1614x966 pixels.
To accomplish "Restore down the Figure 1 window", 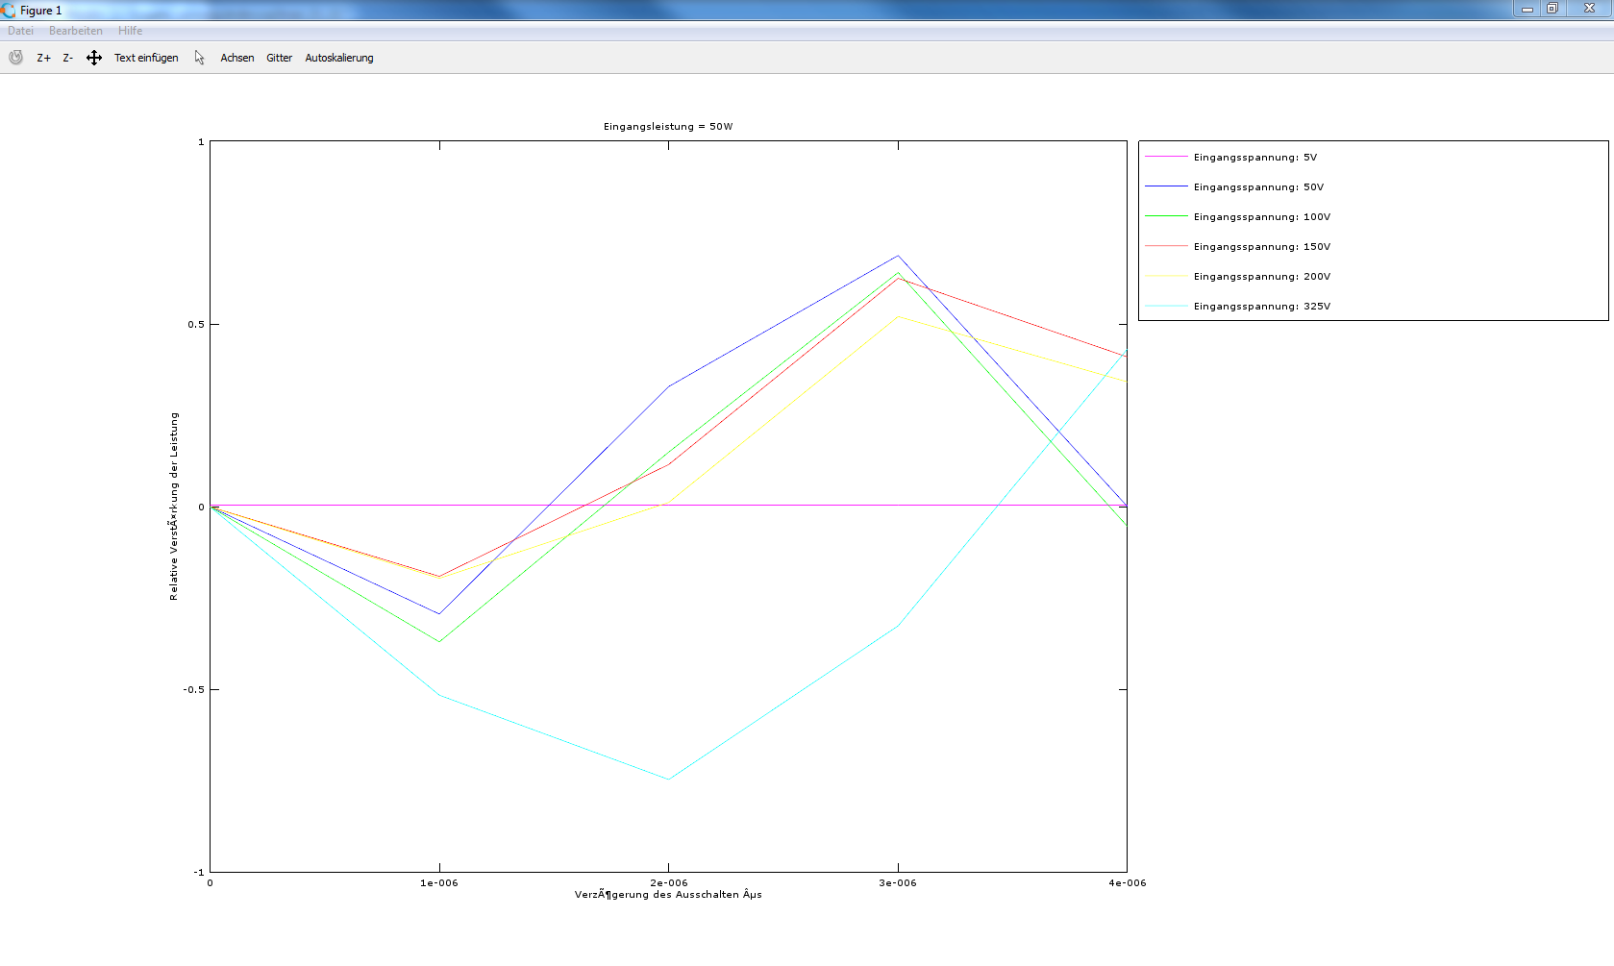I will (1552, 9).
